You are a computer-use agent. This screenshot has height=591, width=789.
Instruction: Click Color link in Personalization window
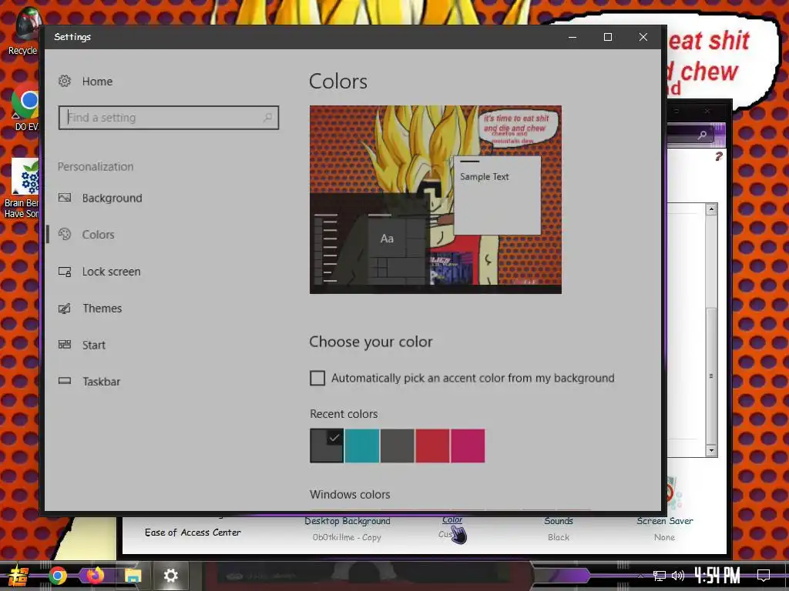click(452, 519)
